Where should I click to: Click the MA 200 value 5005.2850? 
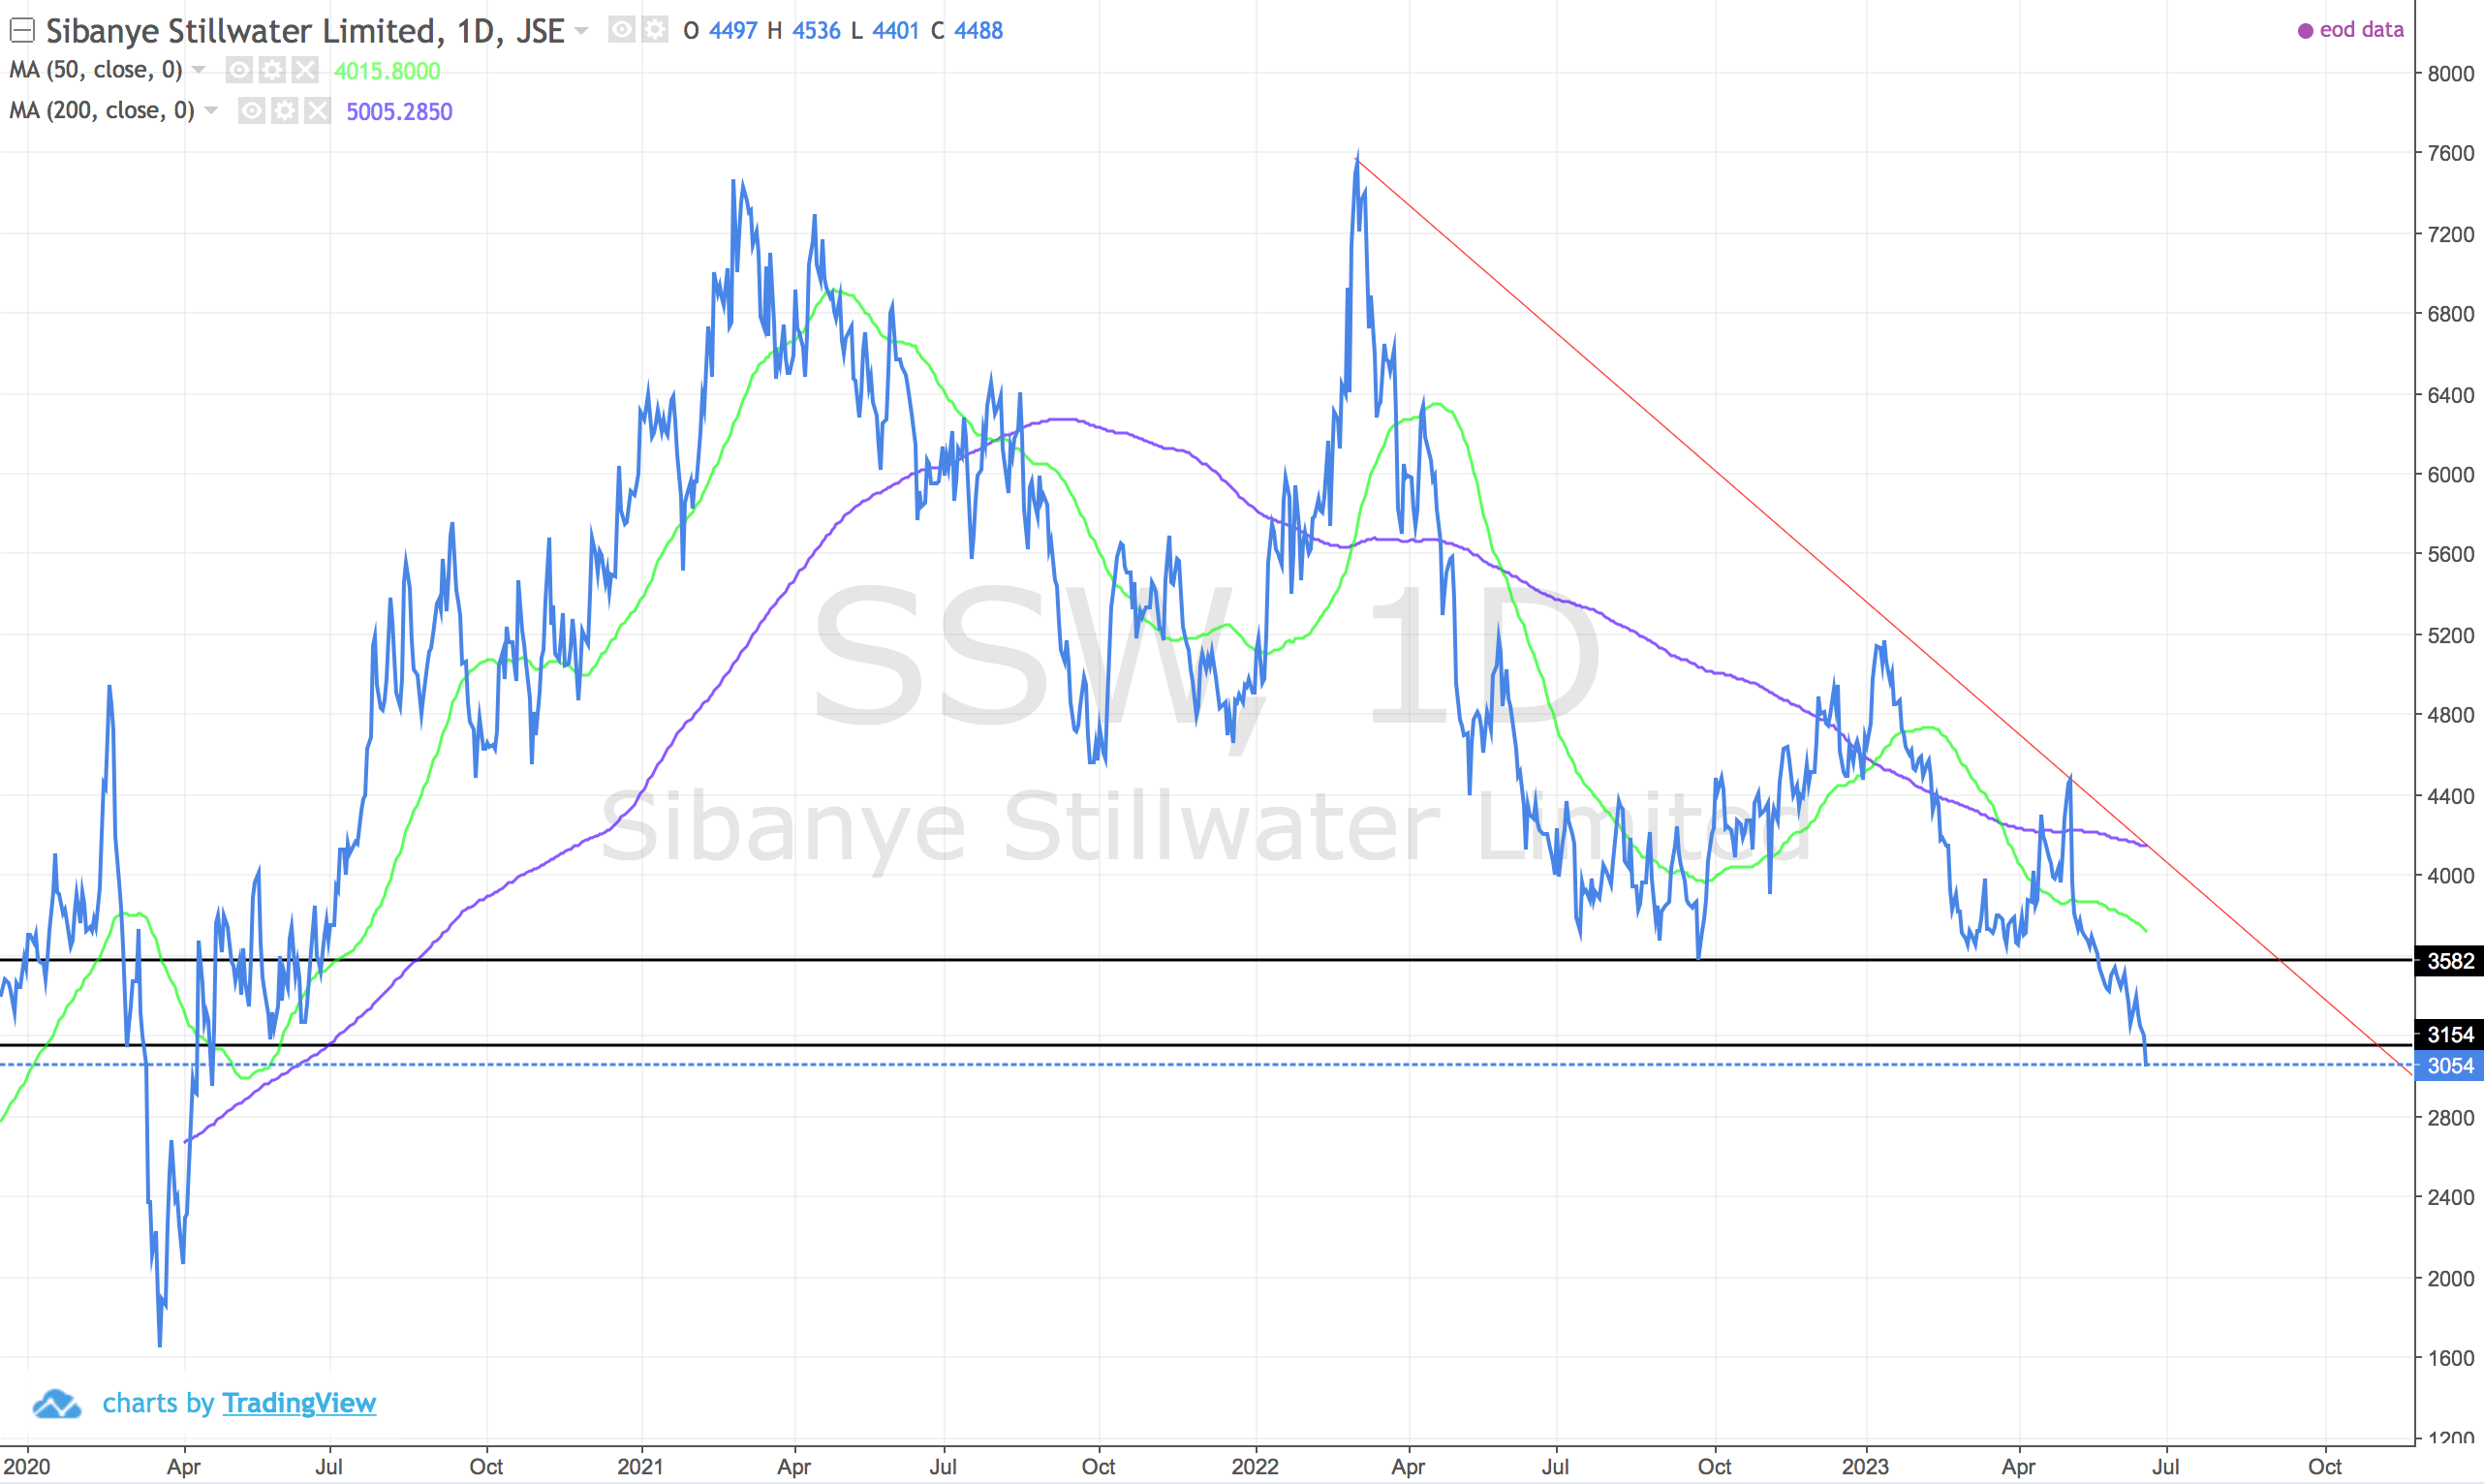tap(399, 111)
